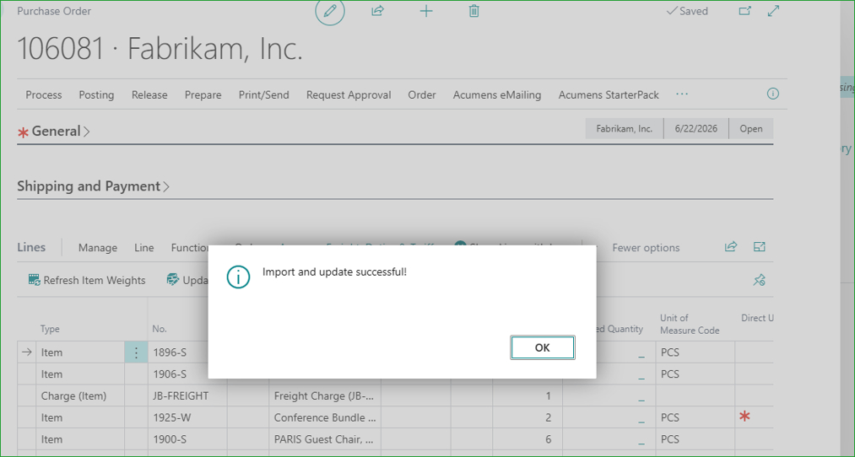Click OK in the import success dialog
This screenshot has height=457, width=855.
(542, 347)
